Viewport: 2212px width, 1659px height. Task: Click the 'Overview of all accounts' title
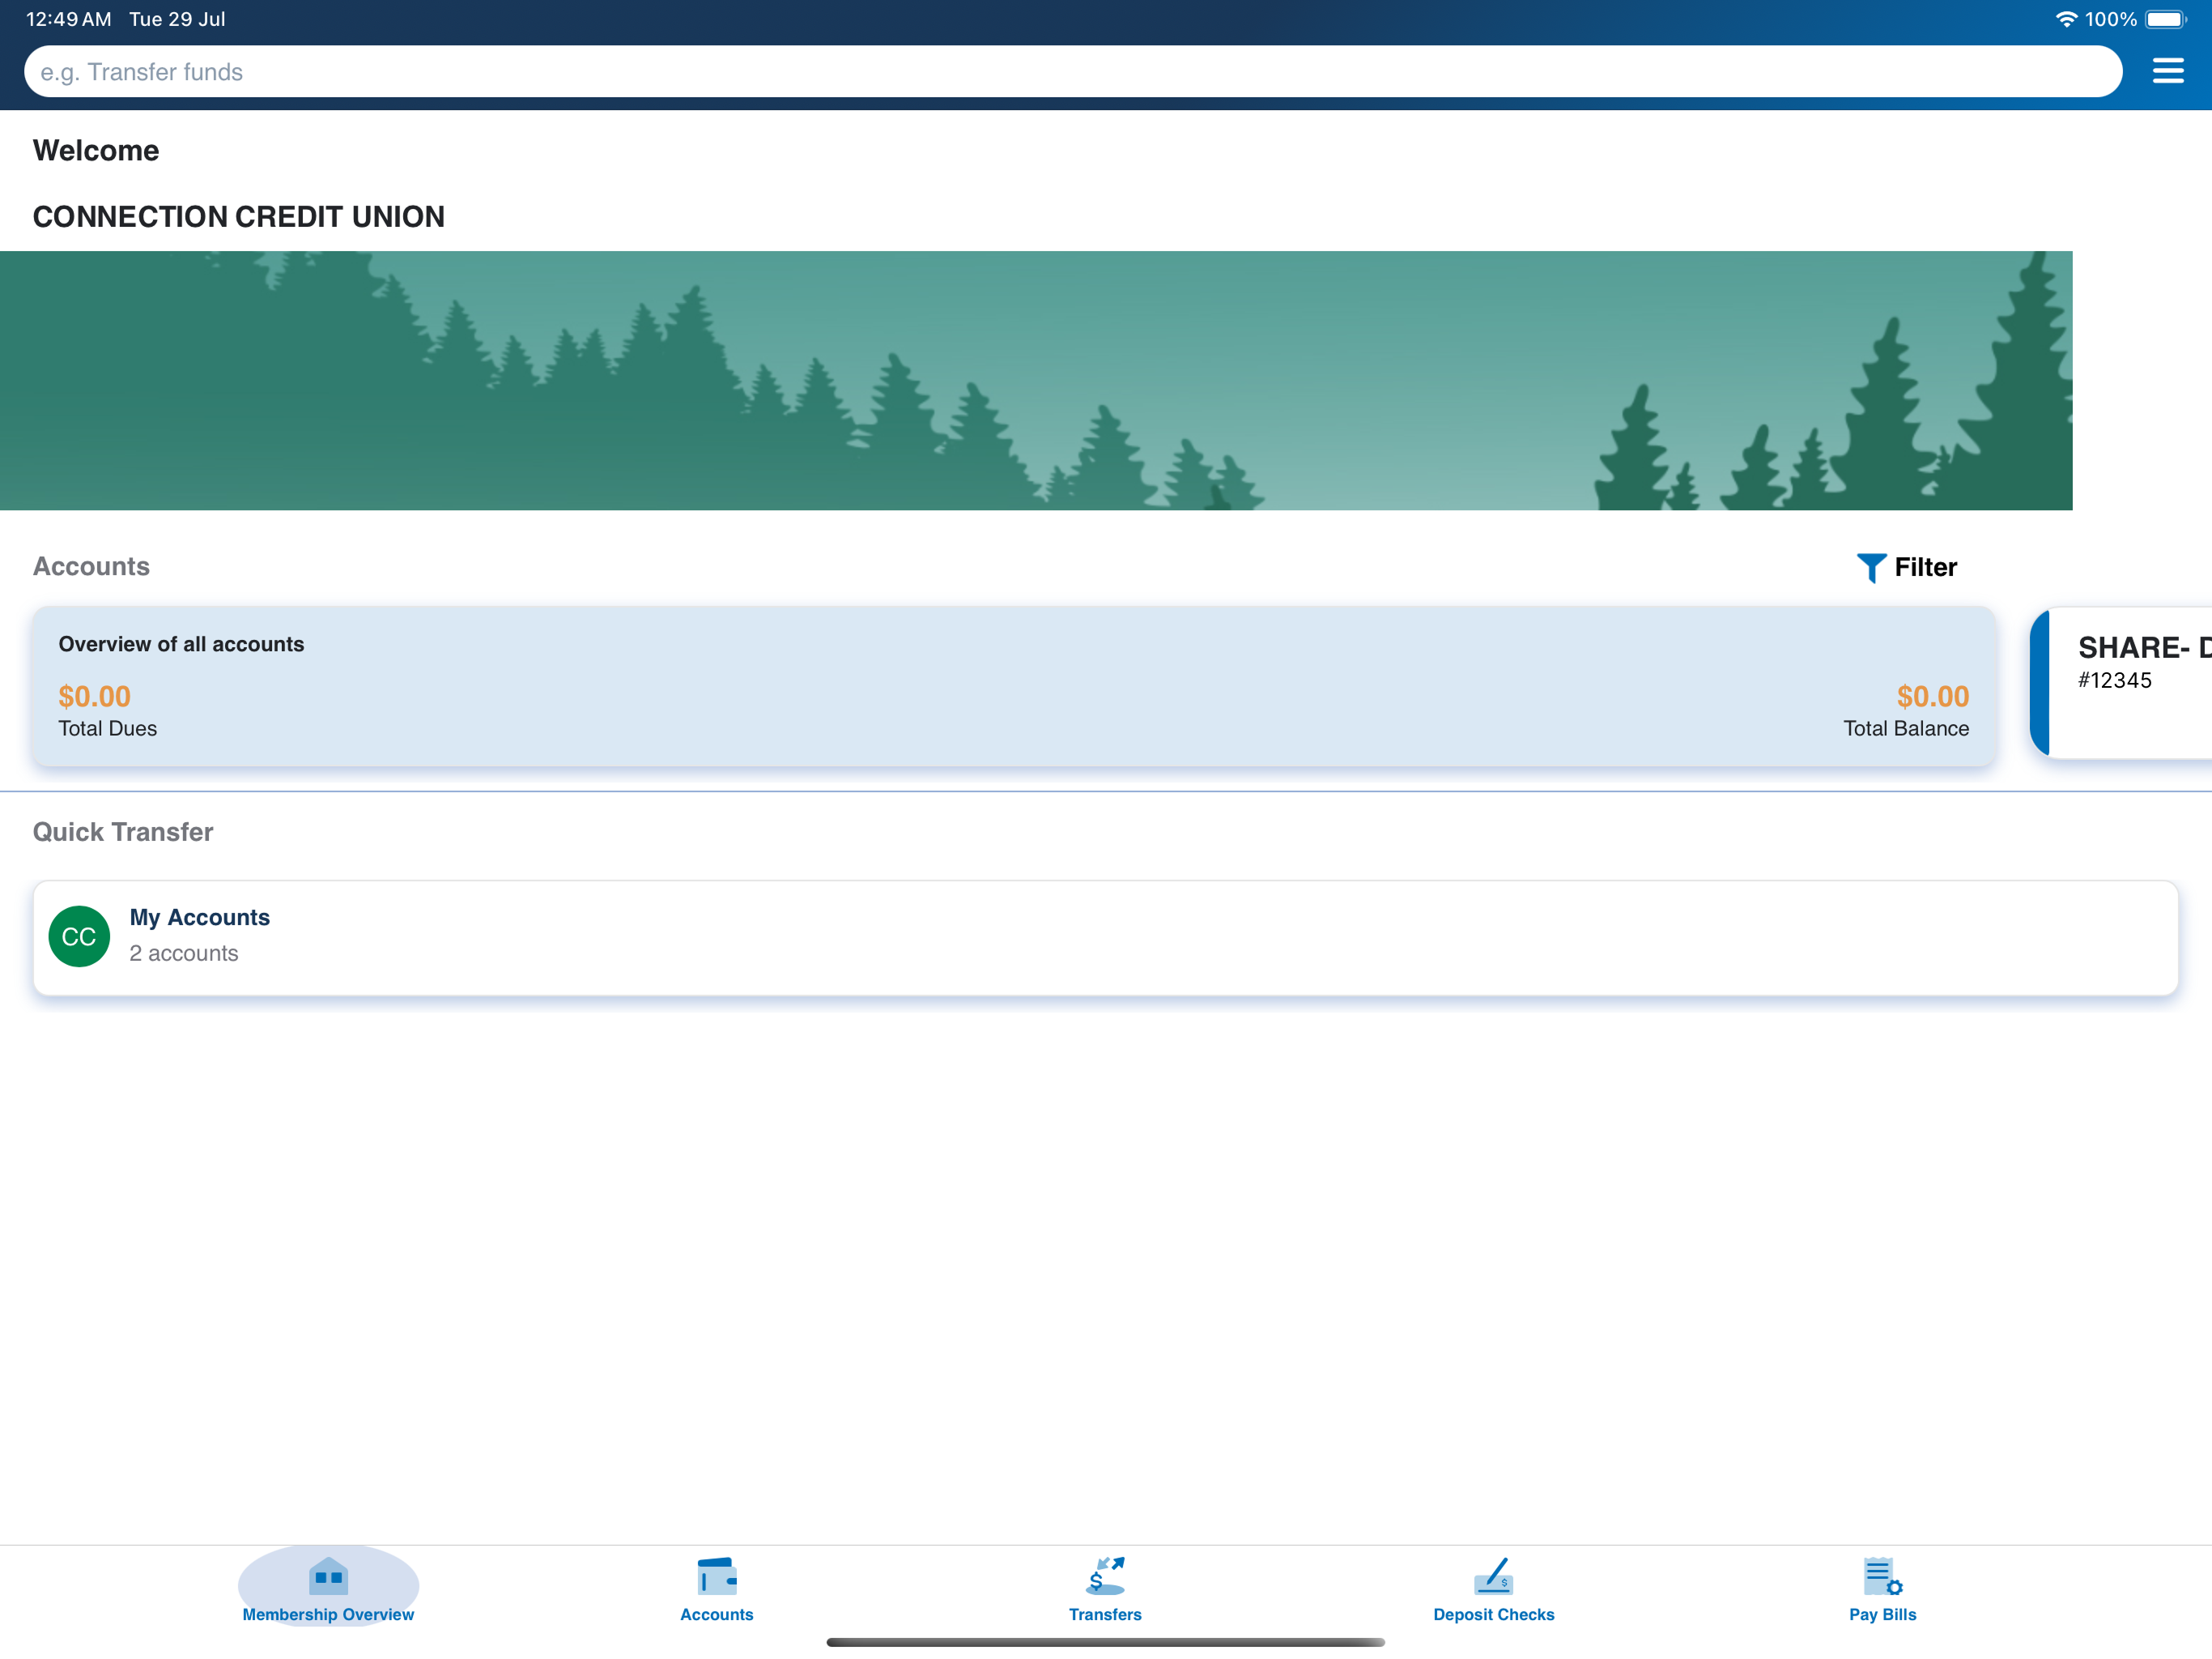click(x=181, y=644)
